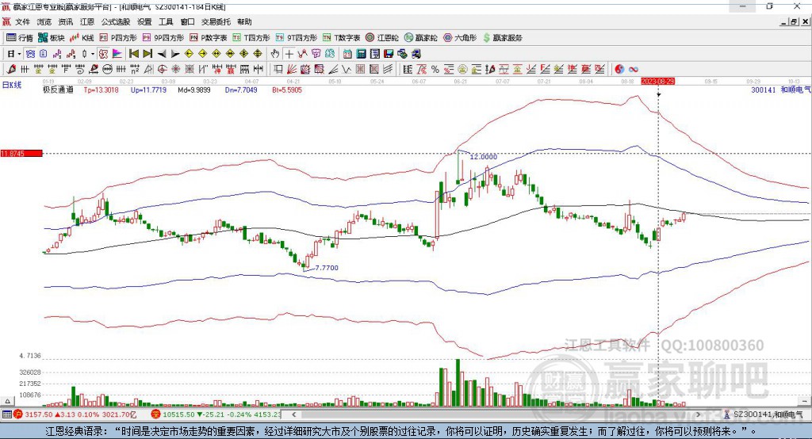
Task: Open the P数字表 tool
Action: (x=209, y=38)
